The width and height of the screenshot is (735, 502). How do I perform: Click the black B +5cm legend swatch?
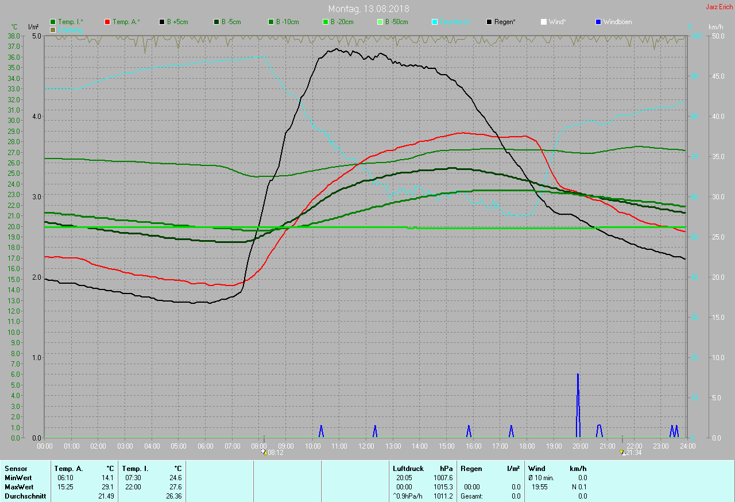pyautogui.click(x=162, y=22)
